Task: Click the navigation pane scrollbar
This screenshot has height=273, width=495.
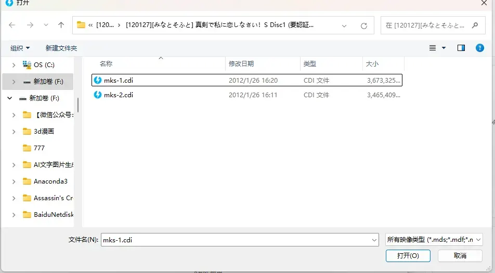Action: coord(78,105)
